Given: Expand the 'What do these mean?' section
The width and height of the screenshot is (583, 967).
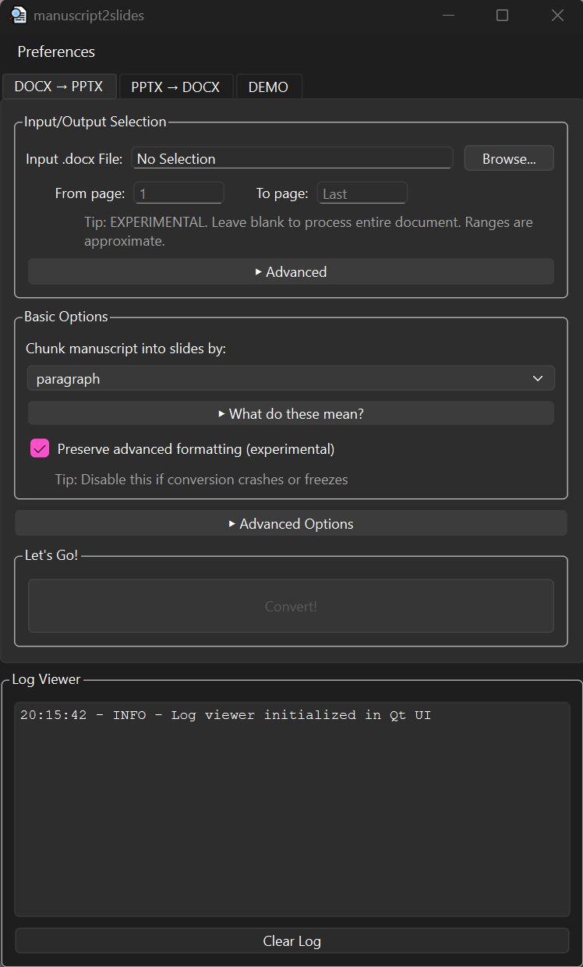Looking at the screenshot, I should tap(291, 413).
